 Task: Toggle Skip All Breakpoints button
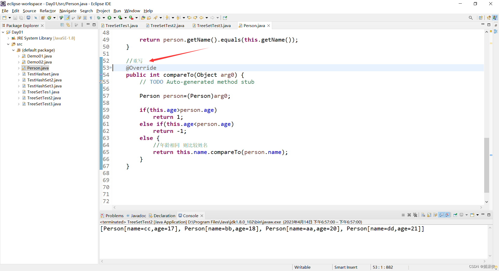point(36,18)
